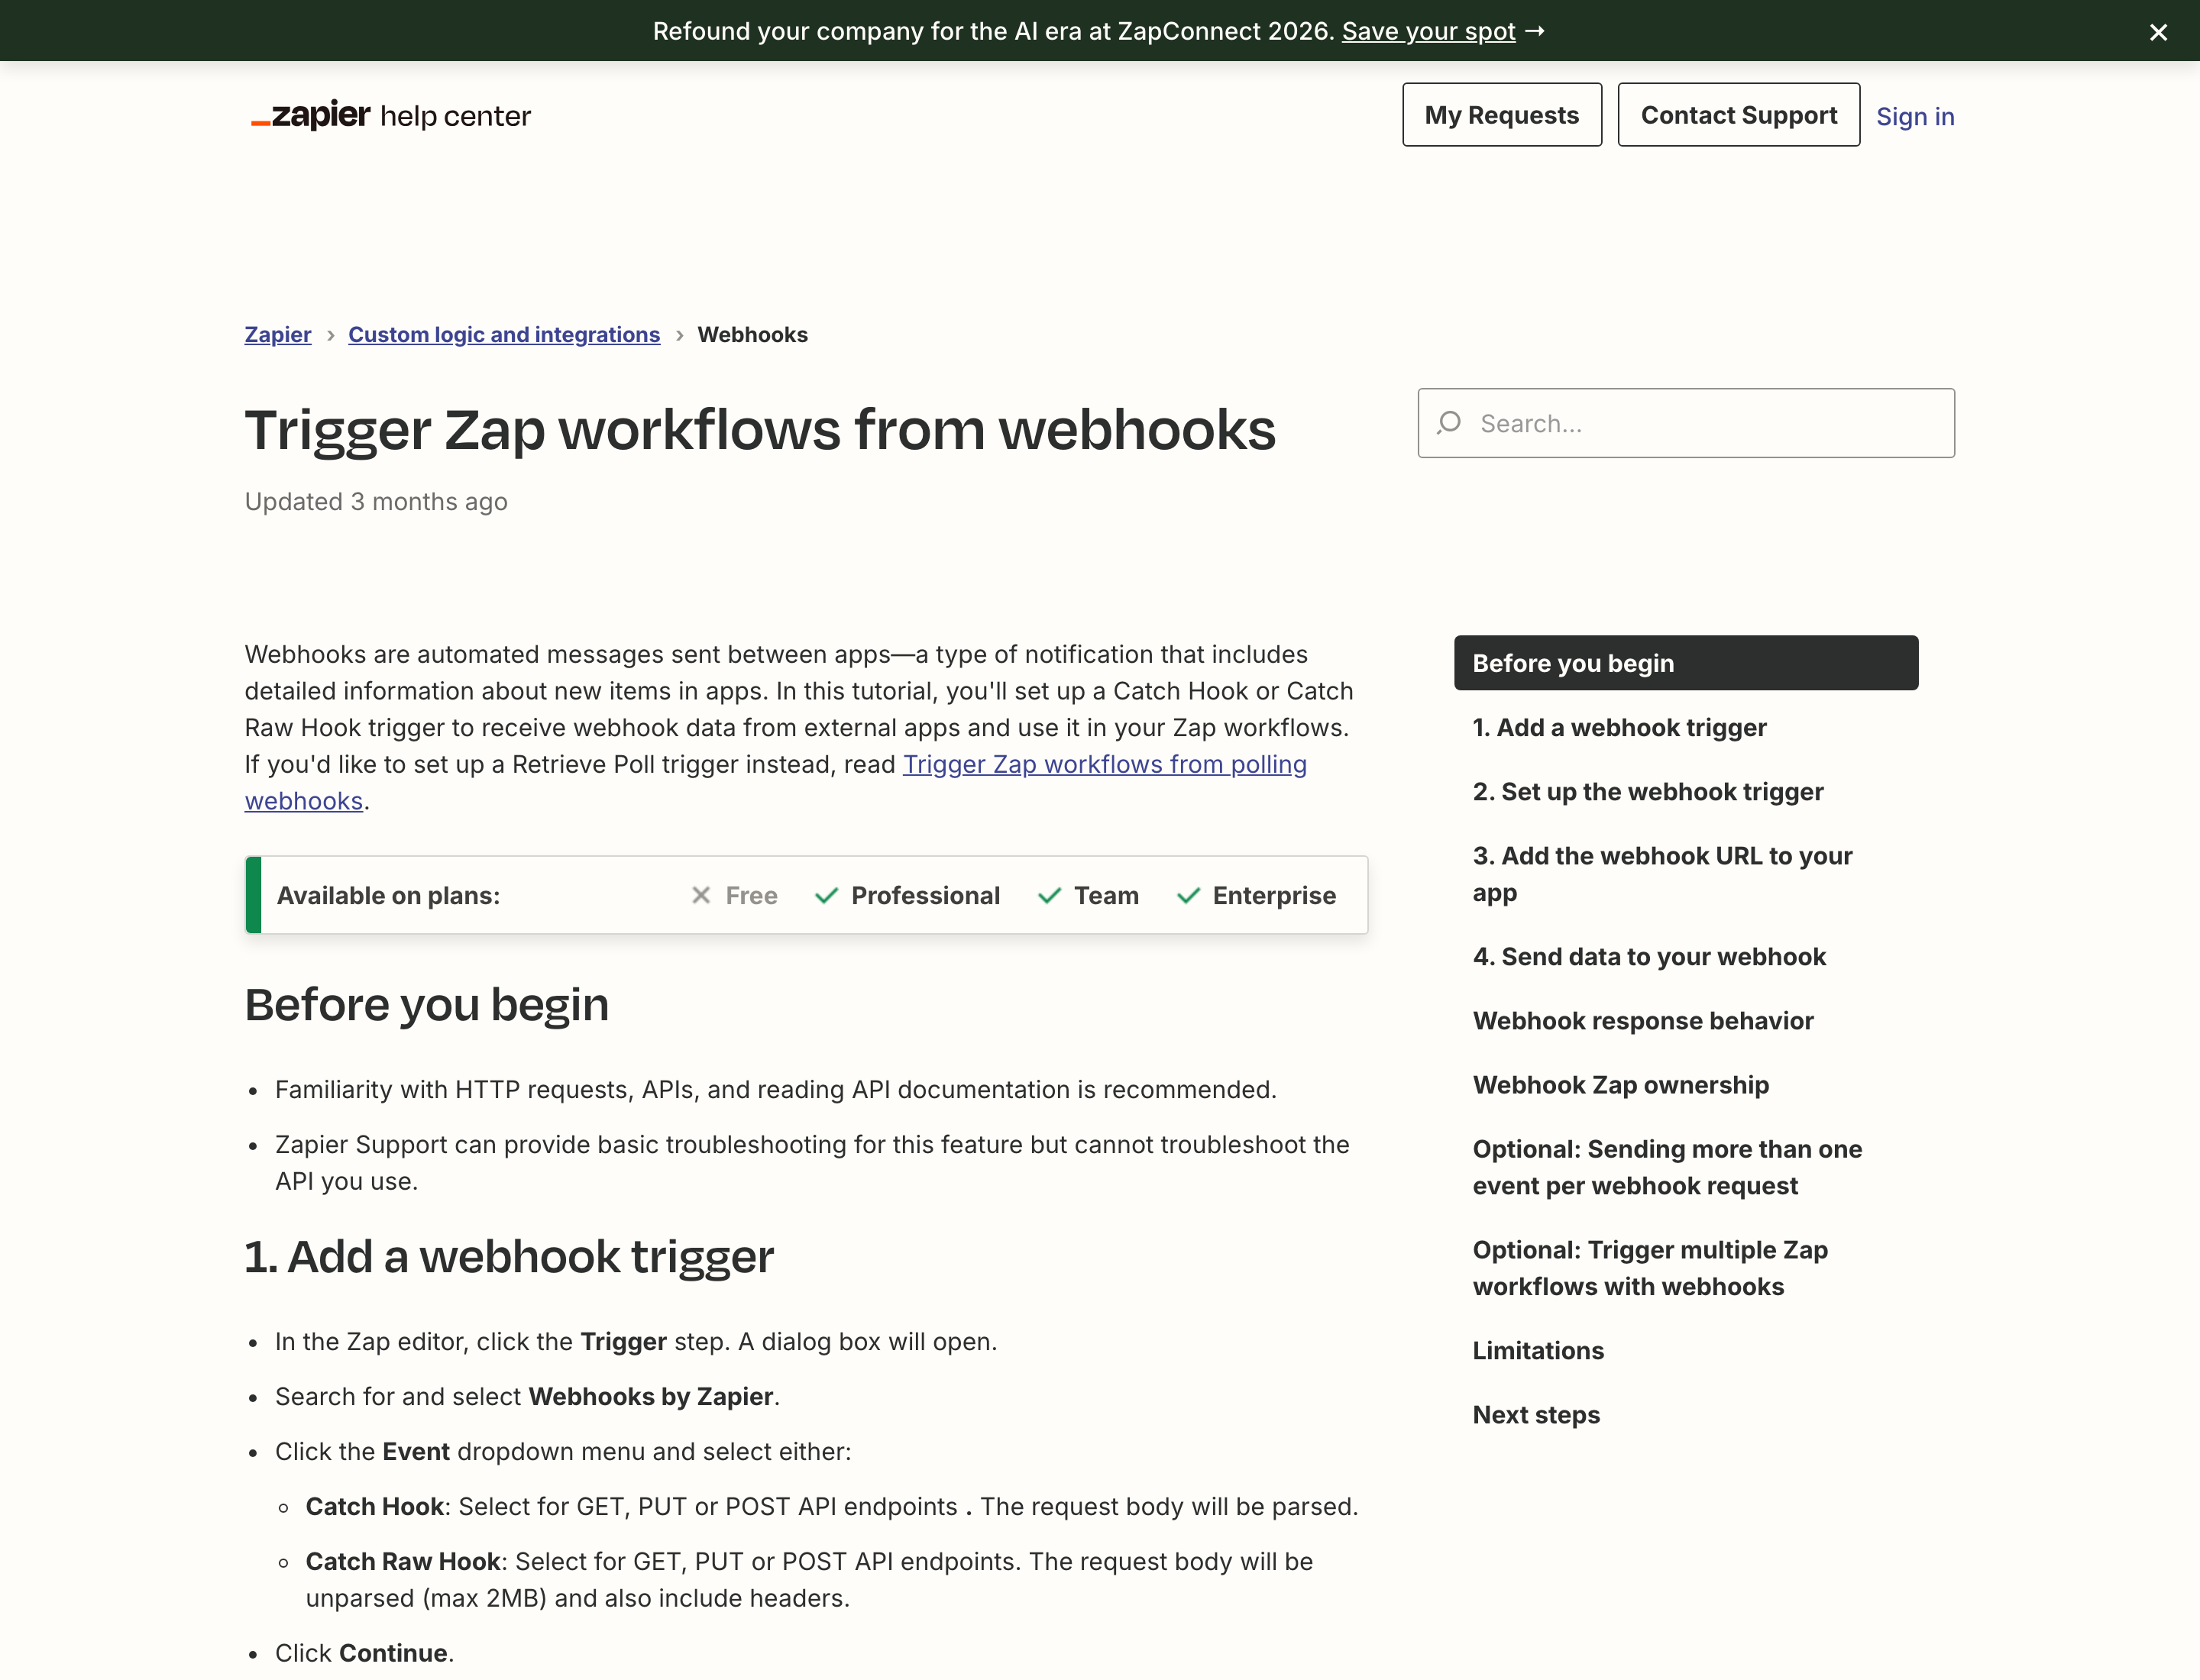Click the checkmark icon beside Team plan
Viewport: 2200px width, 1680px height.
pos(1049,895)
